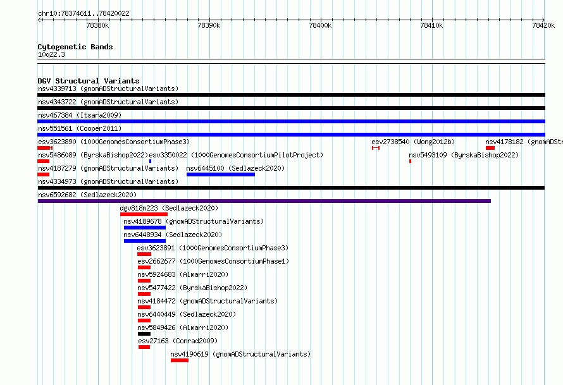Select the red nsv4190619 variant bar
The height and width of the screenshot is (385, 563).
pos(180,360)
